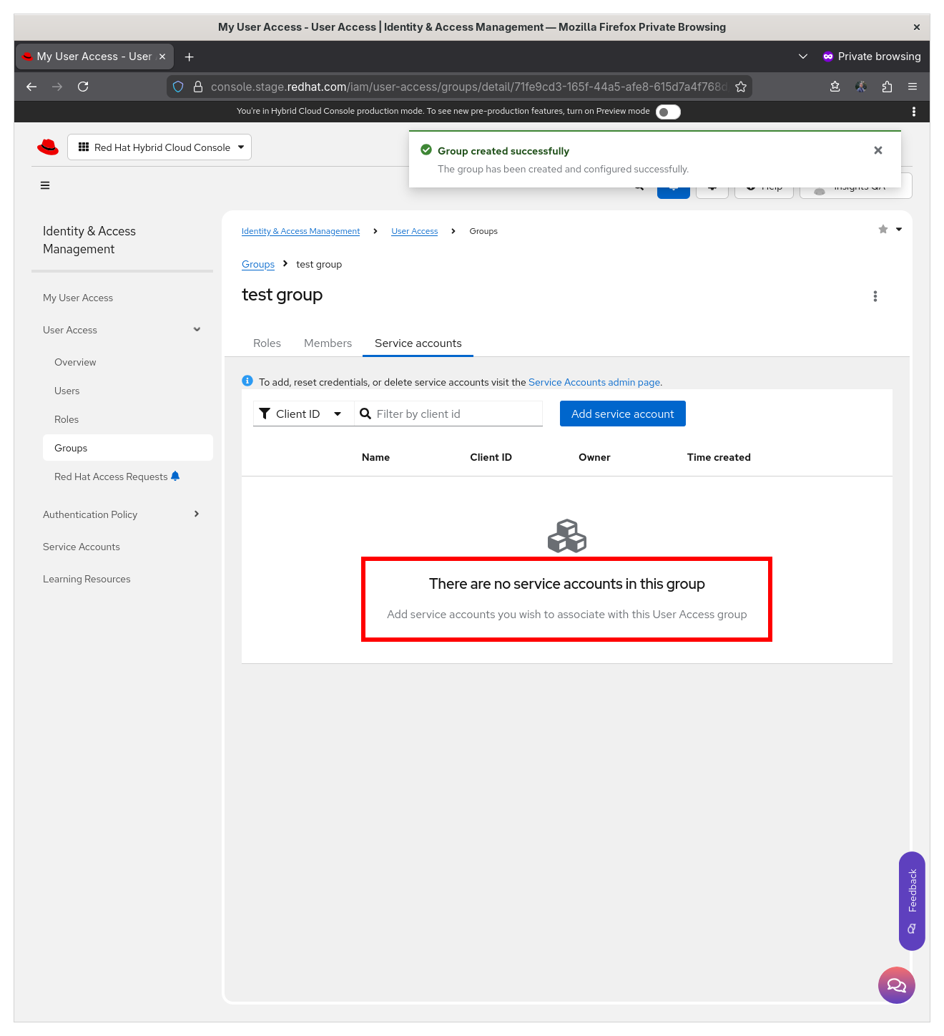Open the list all tabs chevron
Image resolution: width=944 pixels, height=1036 pixels.
click(x=803, y=57)
